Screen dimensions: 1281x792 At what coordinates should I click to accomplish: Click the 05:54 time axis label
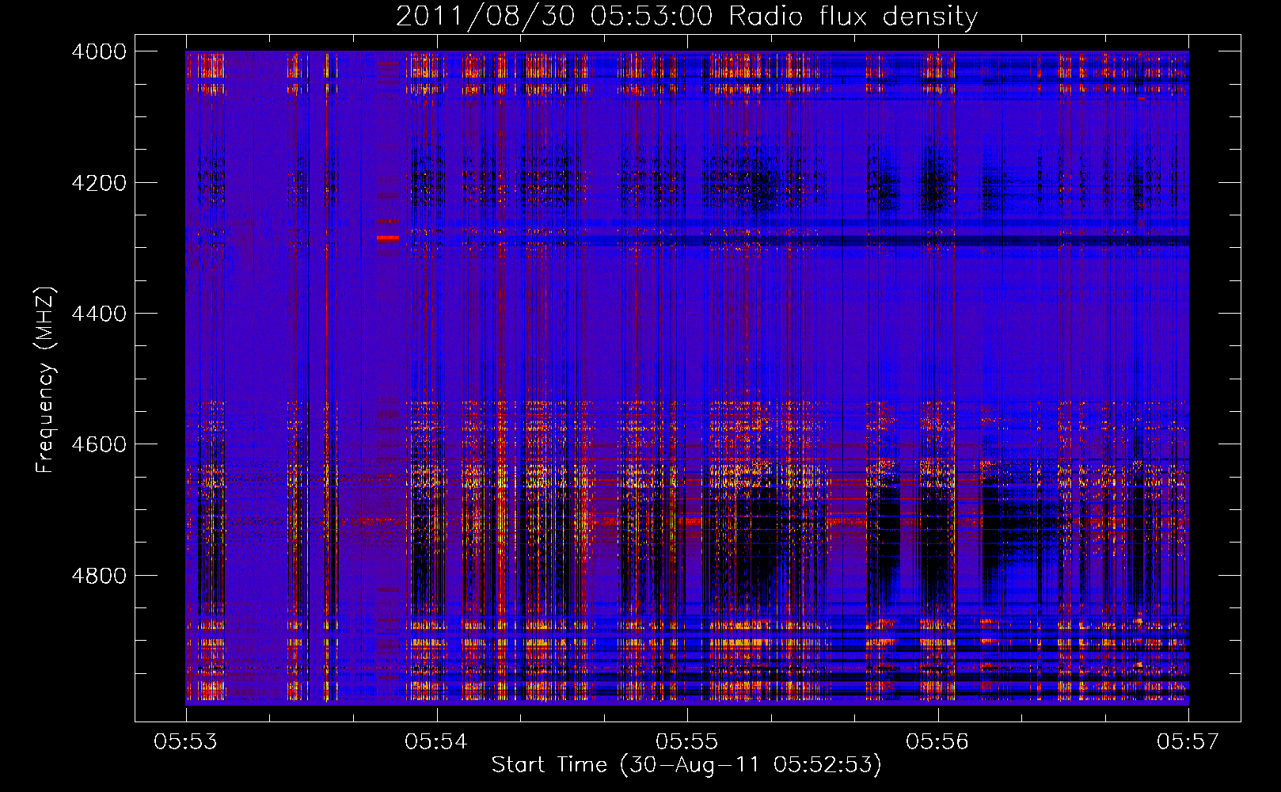436,741
